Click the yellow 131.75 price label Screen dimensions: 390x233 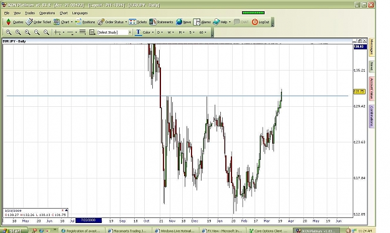(359, 92)
